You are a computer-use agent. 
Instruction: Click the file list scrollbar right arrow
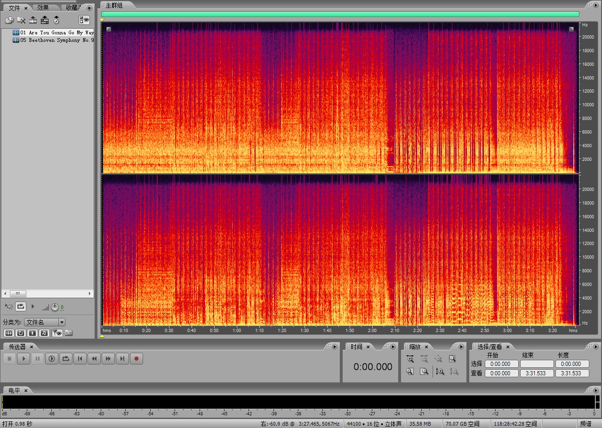[x=90, y=293]
